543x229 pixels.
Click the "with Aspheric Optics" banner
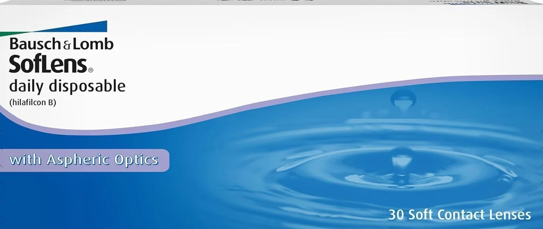point(84,160)
